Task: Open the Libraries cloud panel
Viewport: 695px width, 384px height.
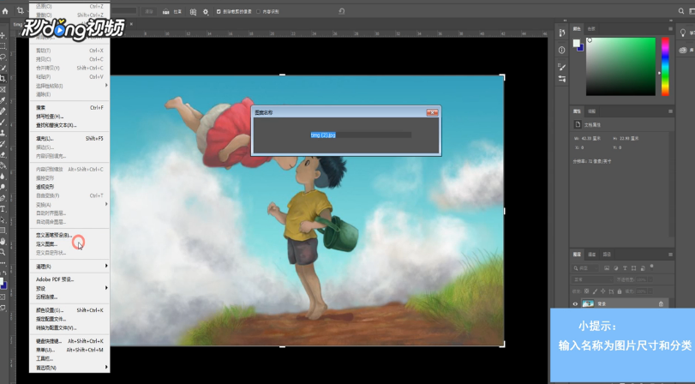Action: [x=683, y=50]
